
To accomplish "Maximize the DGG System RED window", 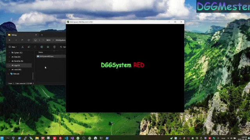I will [175, 22].
